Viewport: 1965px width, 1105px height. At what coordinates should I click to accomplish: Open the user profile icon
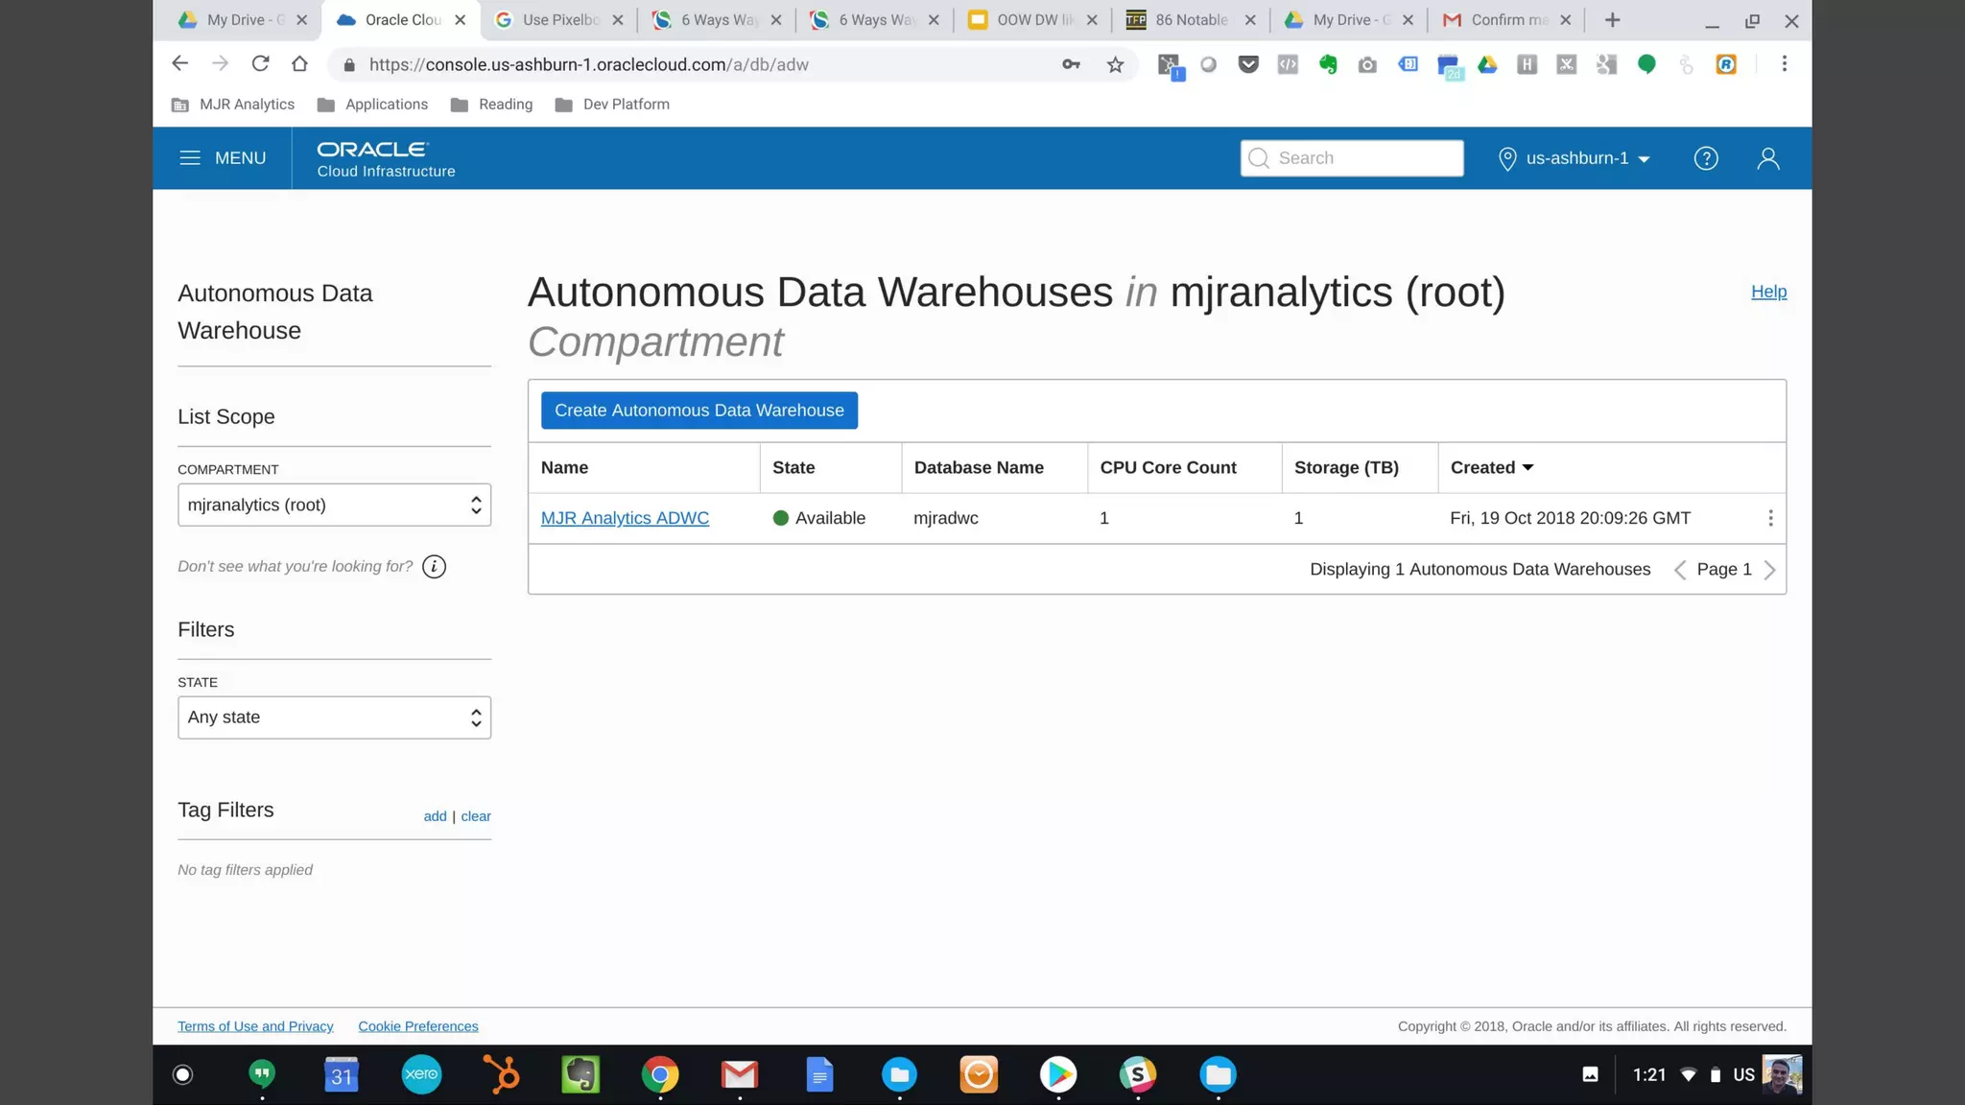(x=1767, y=158)
